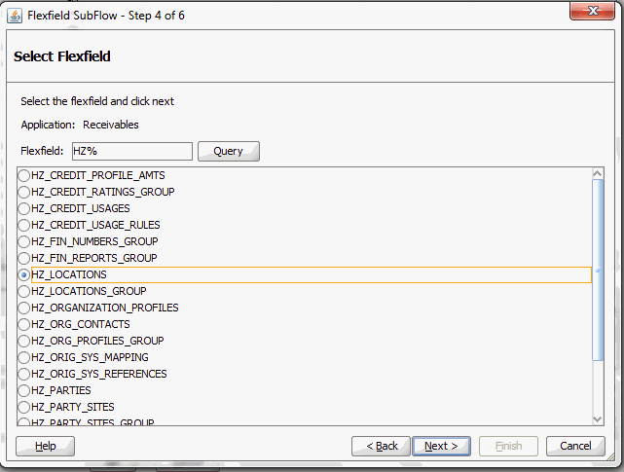Image resolution: width=624 pixels, height=472 pixels.
Task: Select the HZ_PARTIES flexfield option
Action: click(x=24, y=391)
